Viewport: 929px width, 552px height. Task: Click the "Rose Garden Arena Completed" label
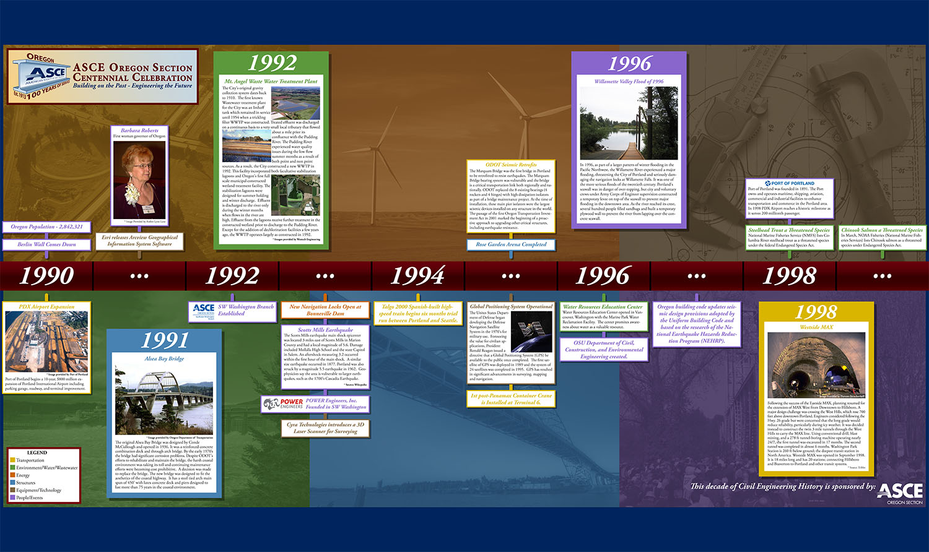(511, 244)
